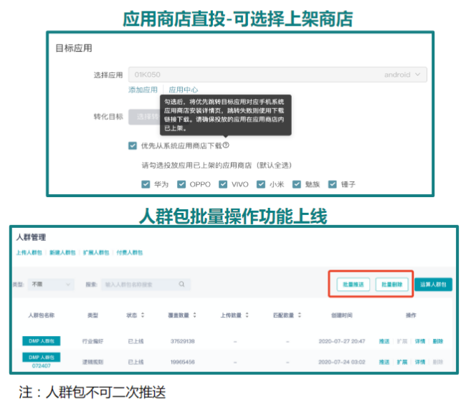Uncheck the 魅族 store checkbox

pos(296,184)
